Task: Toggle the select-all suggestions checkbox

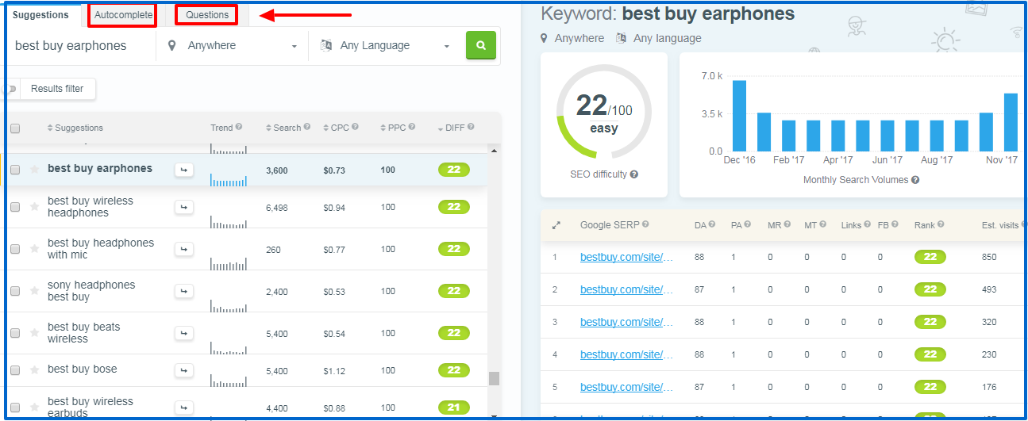Action: [x=14, y=128]
